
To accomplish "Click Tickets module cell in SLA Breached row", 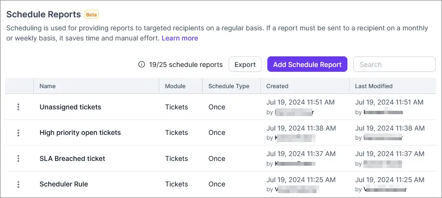I will [177, 158].
